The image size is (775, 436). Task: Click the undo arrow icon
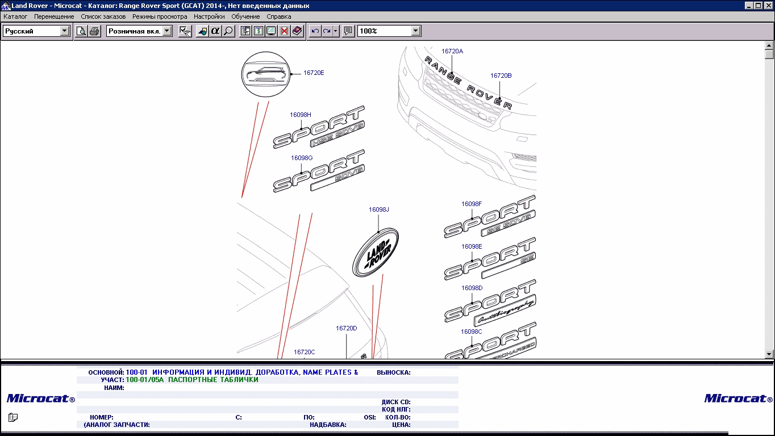tap(315, 31)
